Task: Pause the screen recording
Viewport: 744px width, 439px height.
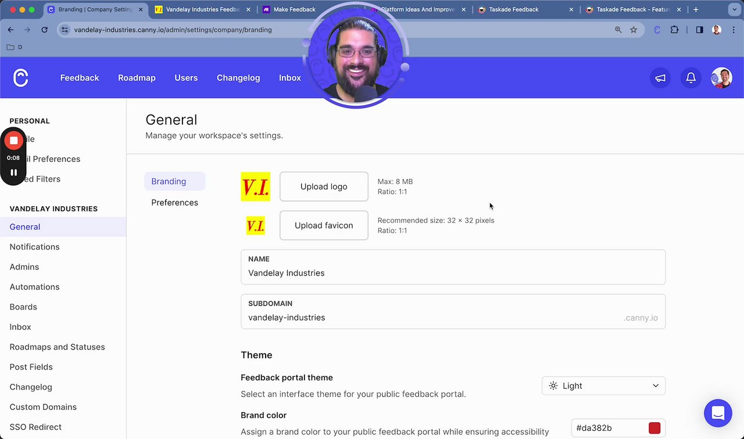Action: click(13, 172)
